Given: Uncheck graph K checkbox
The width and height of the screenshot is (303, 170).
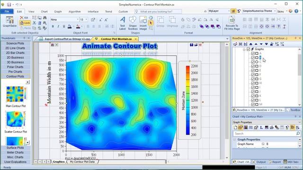Looking at the screenshot, I should click(253, 96).
